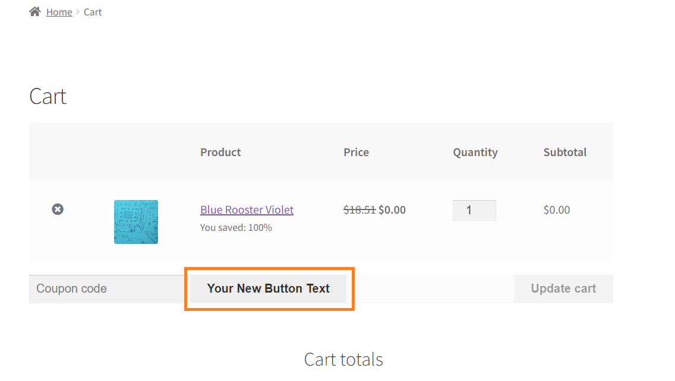Click the Price column header

(356, 153)
